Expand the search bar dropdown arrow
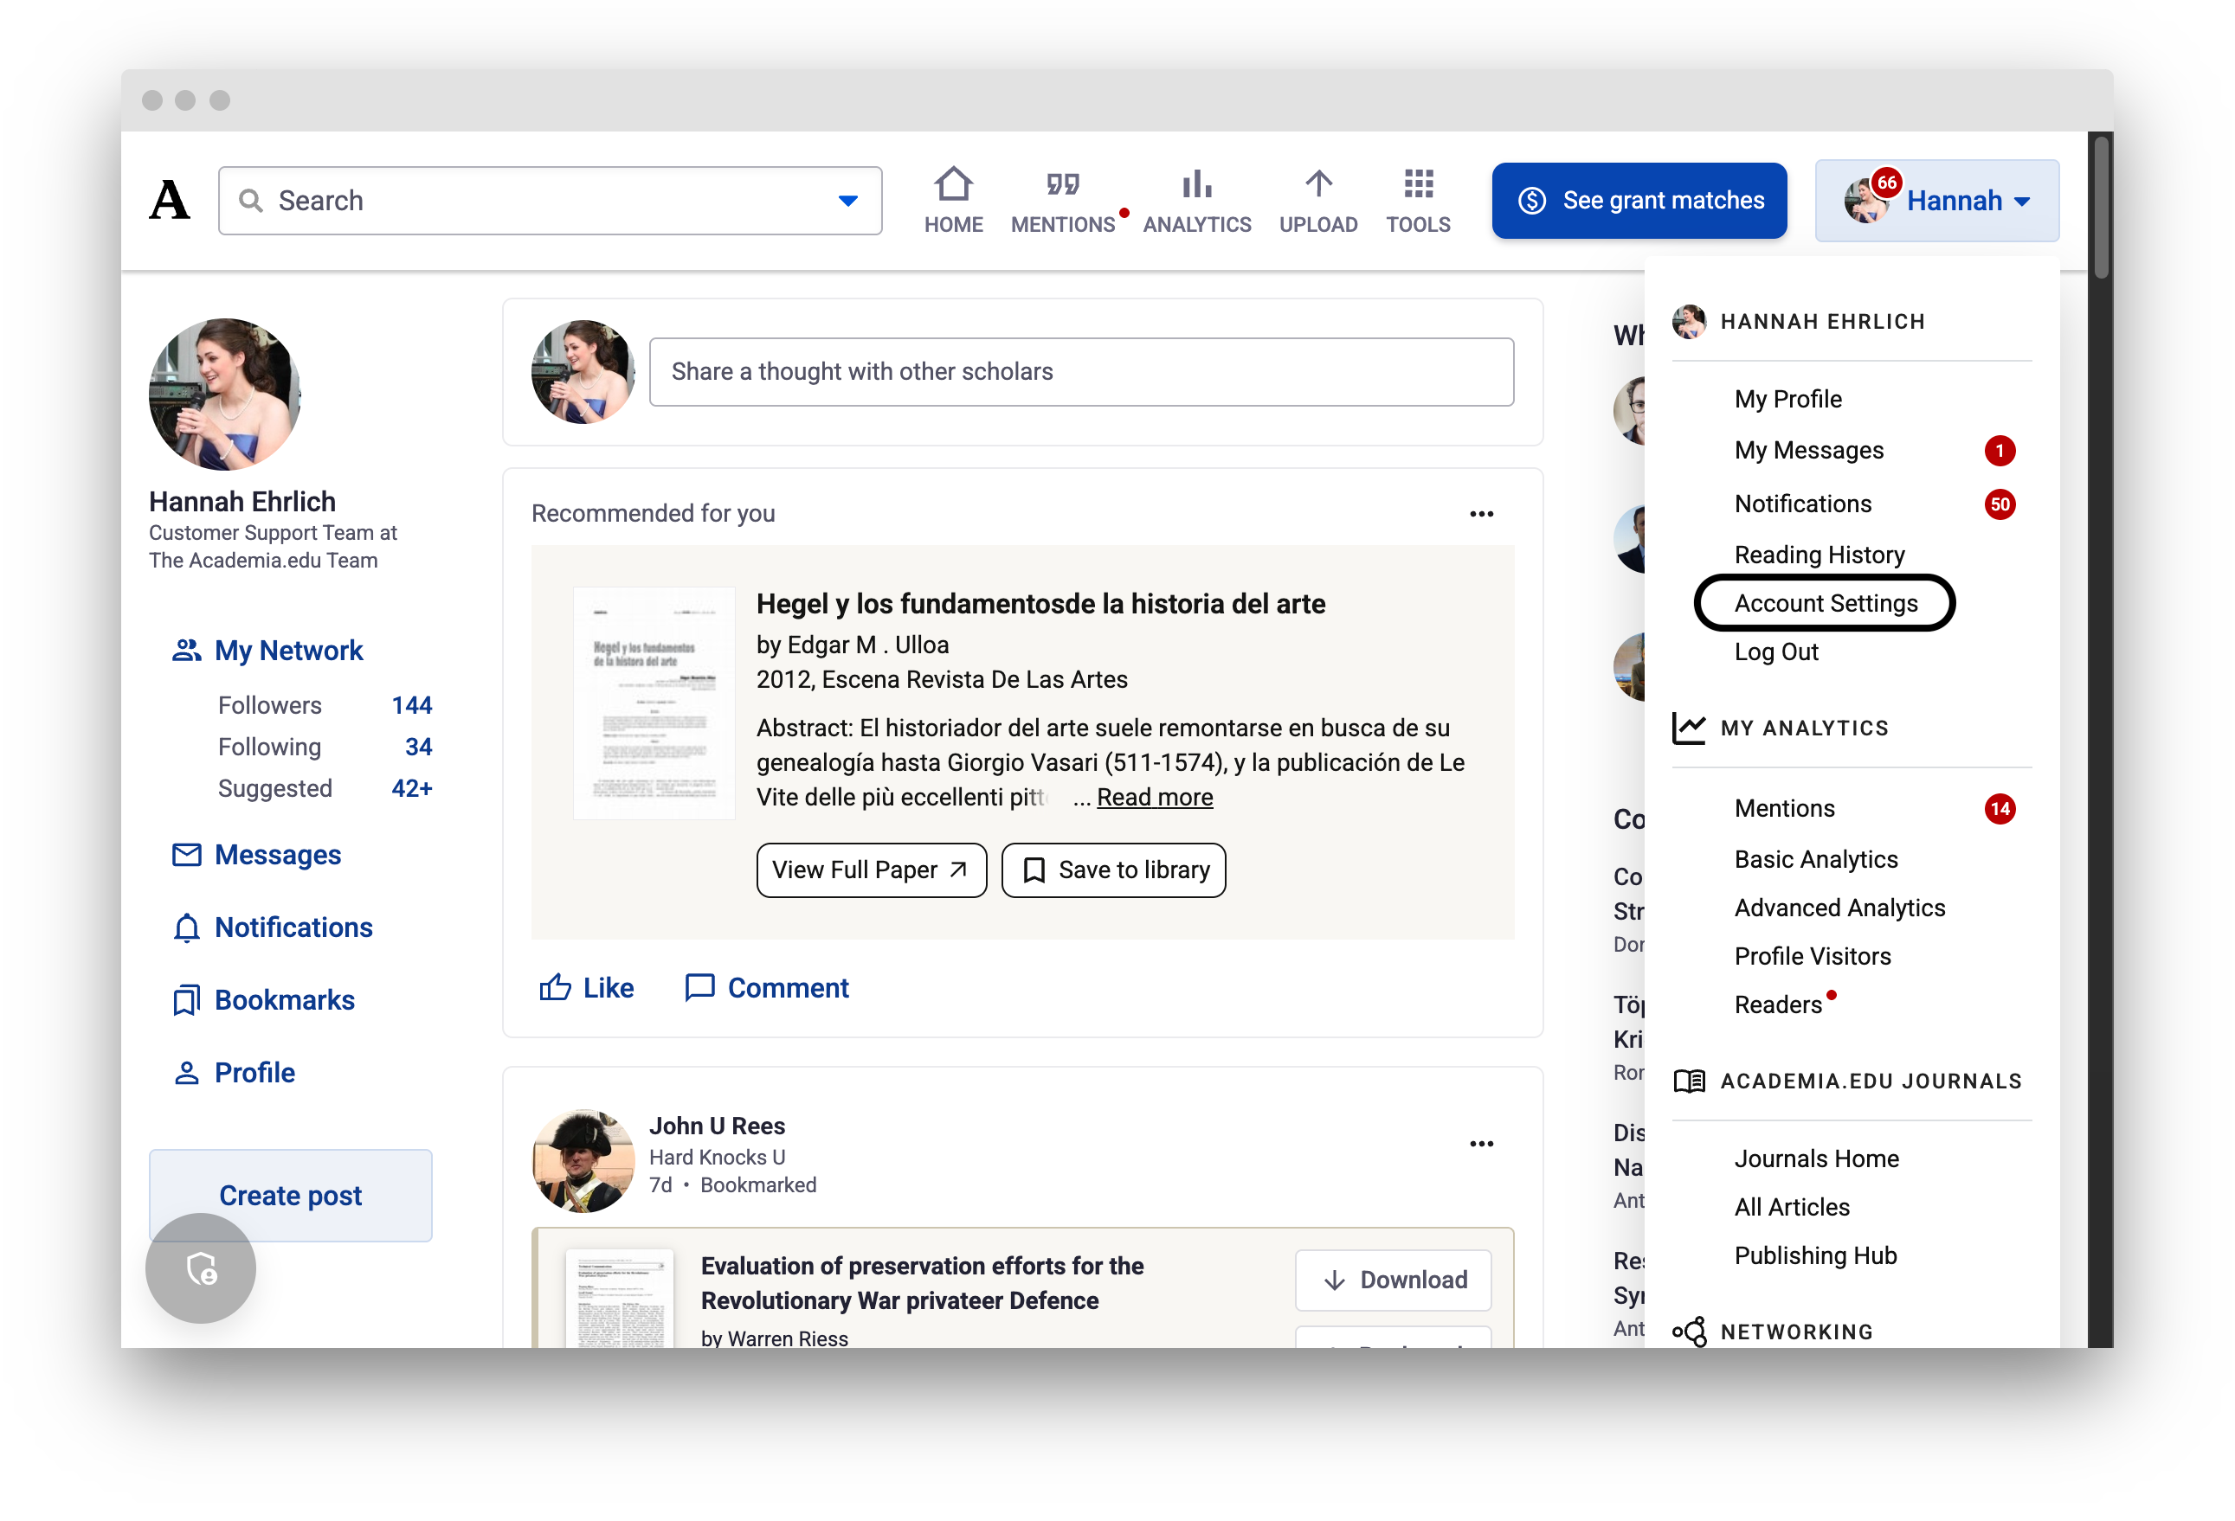This screenshot has height=1521, width=2235. 847,201
